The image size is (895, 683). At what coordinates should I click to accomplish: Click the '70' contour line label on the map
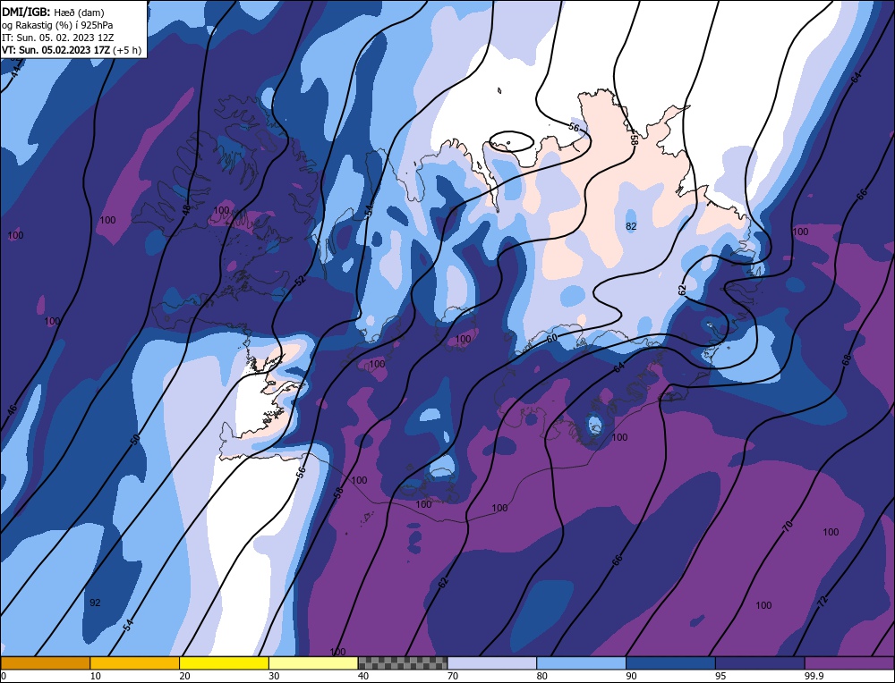[x=788, y=527]
